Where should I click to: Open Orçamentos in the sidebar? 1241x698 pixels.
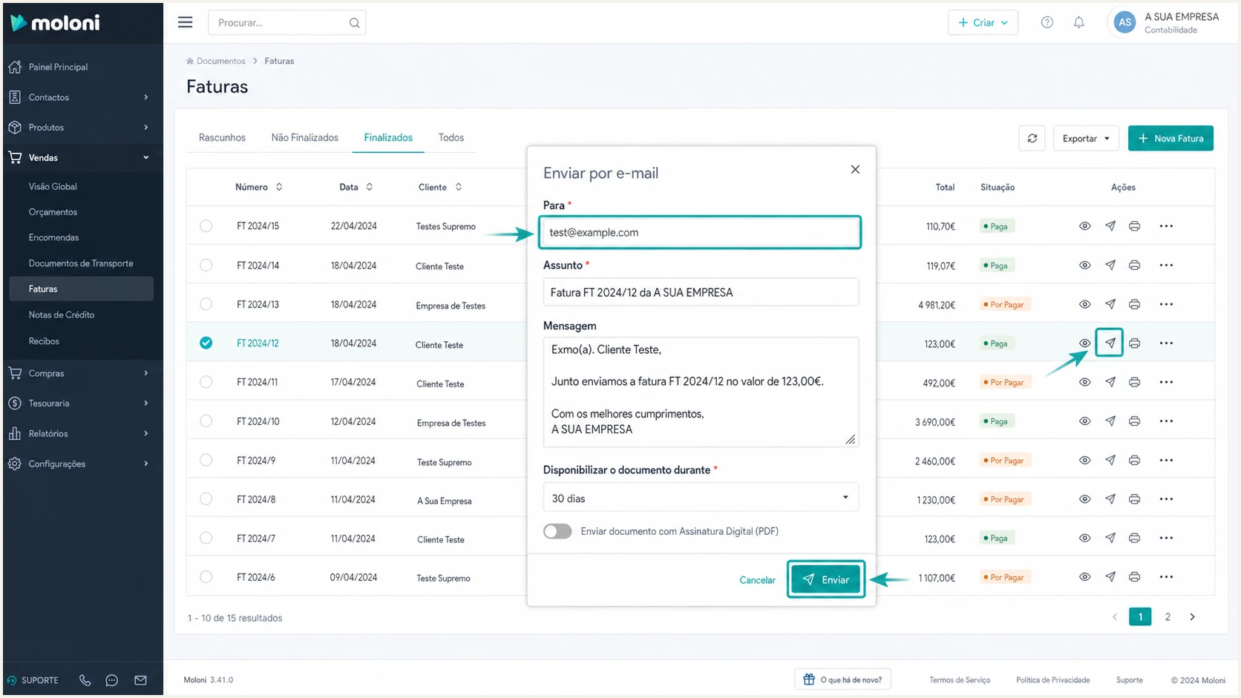(53, 212)
